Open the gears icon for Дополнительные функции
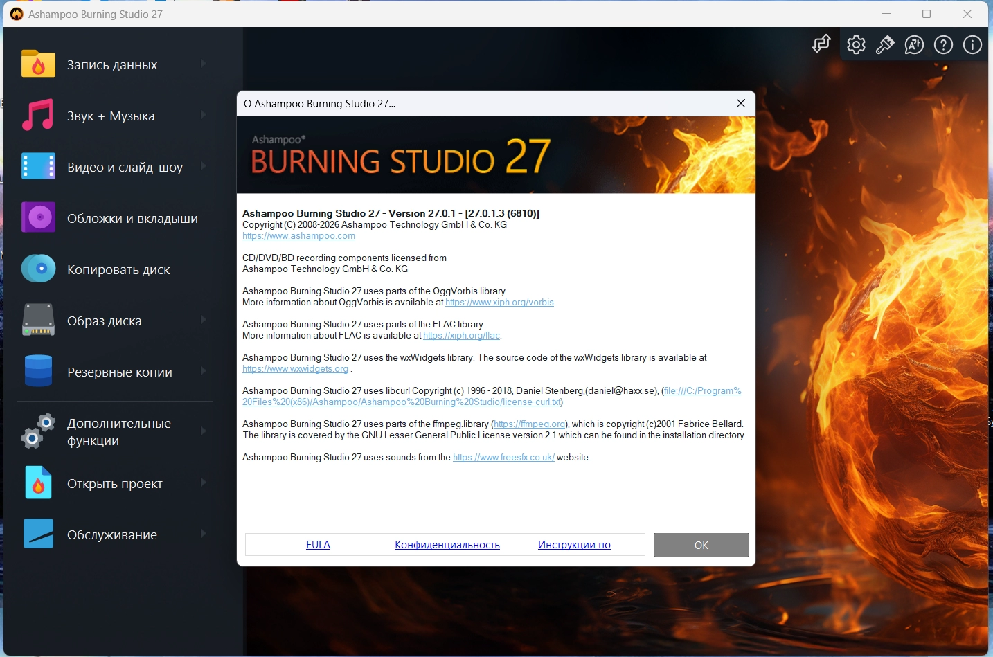The image size is (993, 657). (x=38, y=431)
